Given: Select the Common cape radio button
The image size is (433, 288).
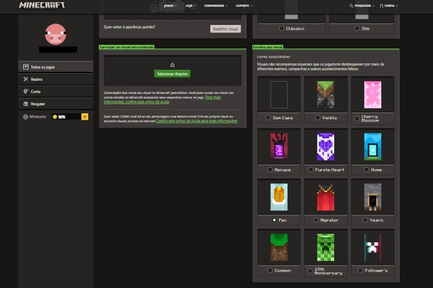Looking at the screenshot, I should click(270, 270).
